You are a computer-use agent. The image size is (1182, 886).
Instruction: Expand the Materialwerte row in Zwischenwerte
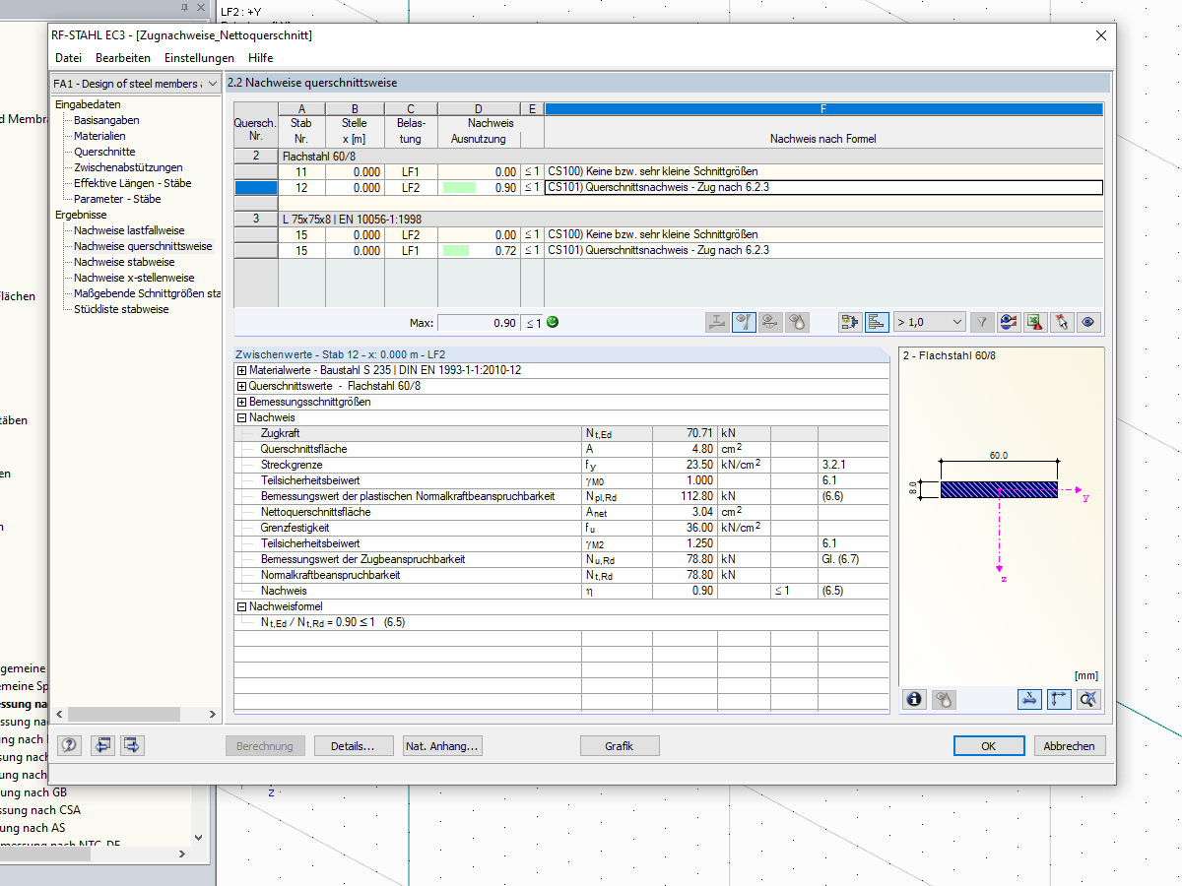(x=241, y=370)
